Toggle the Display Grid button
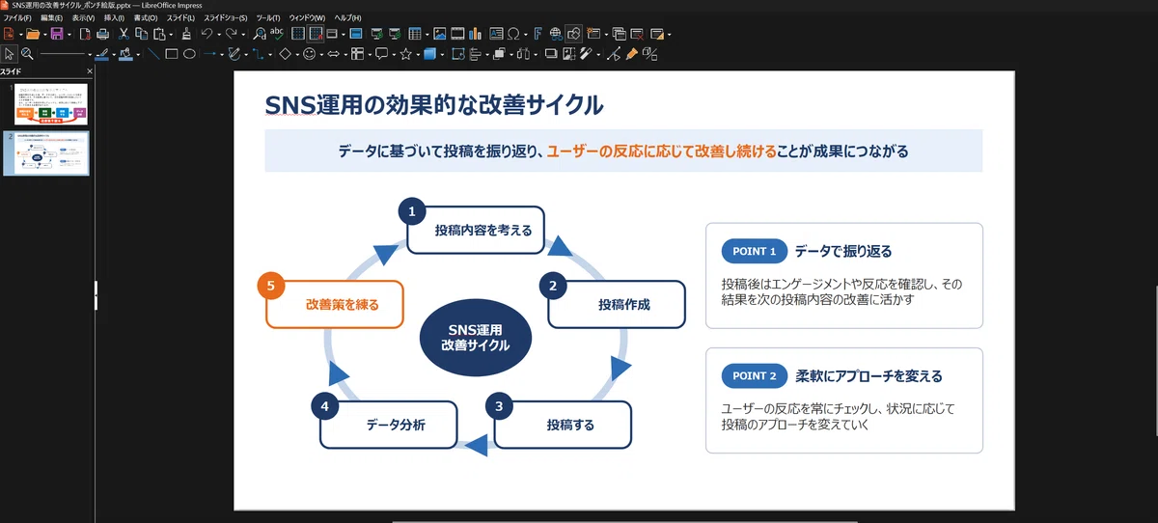 pyautogui.click(x=298, y=34)
